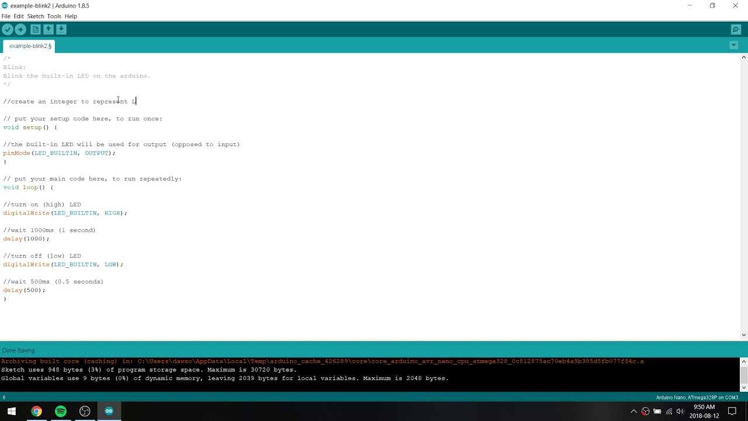Image resolution: width=748 pixels, height=421 pixels.
Task: Click the Arduino taskbar icon
Action: click(x=109, y=411)
